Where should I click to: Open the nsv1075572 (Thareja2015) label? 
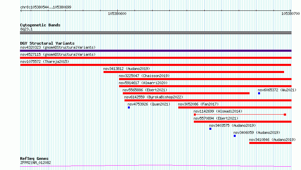(x=45, y=62)
